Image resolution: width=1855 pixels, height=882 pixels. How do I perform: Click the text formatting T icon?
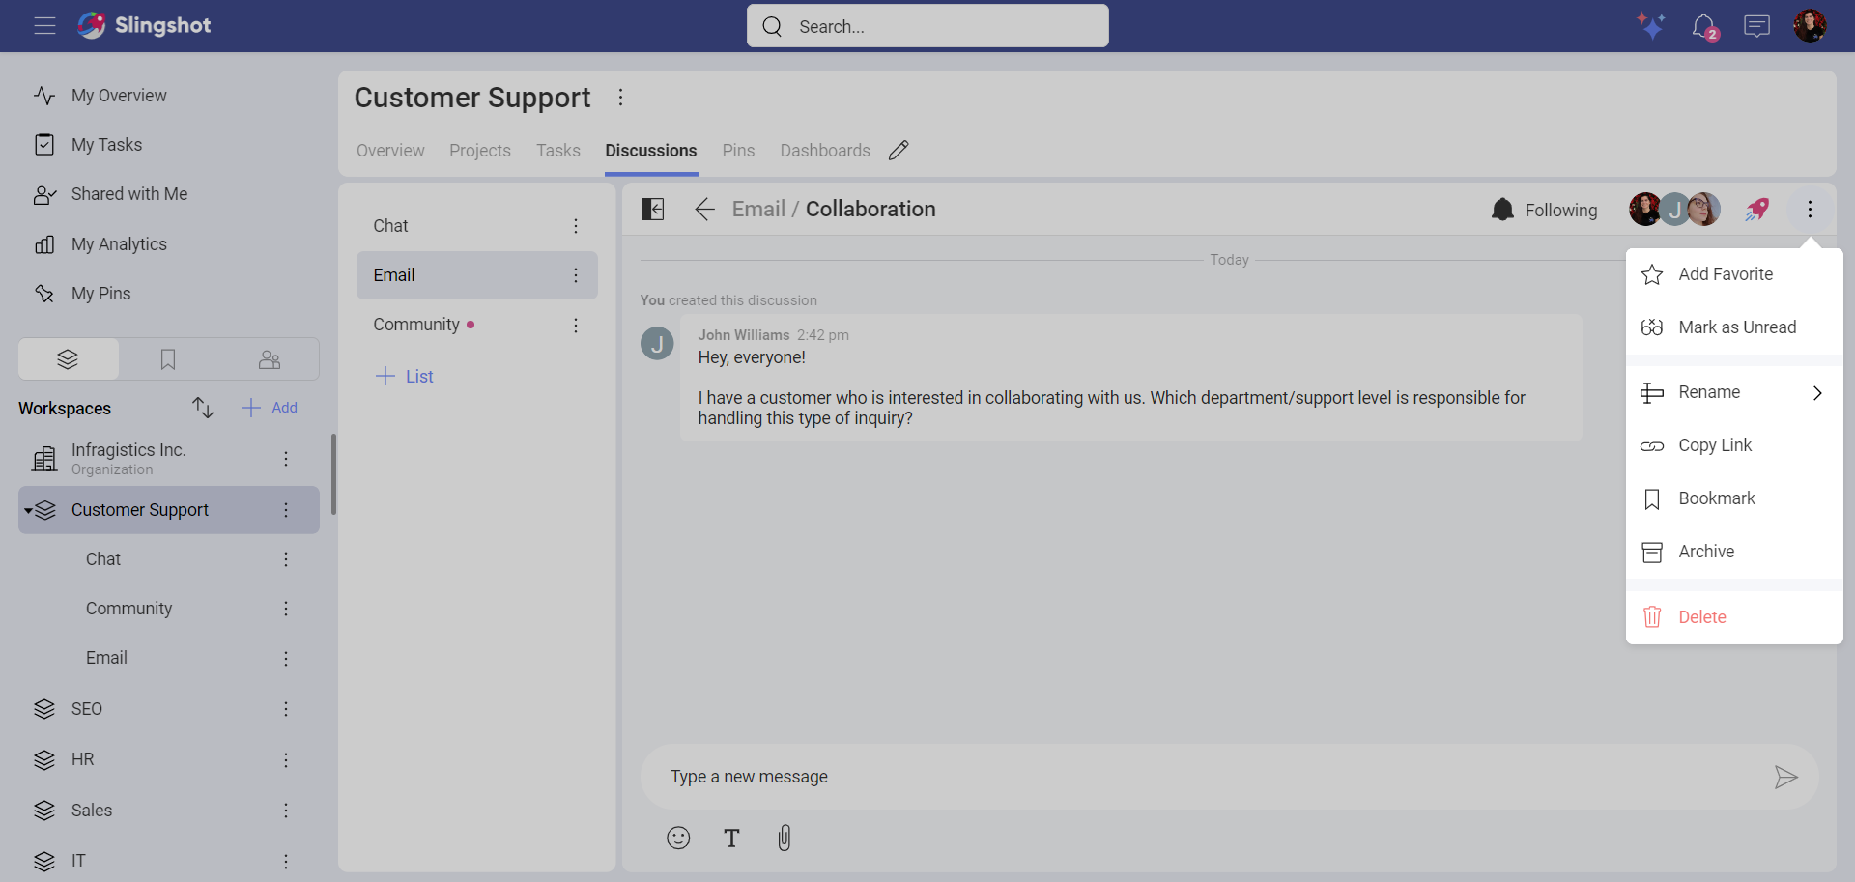(x=731, y=838)
